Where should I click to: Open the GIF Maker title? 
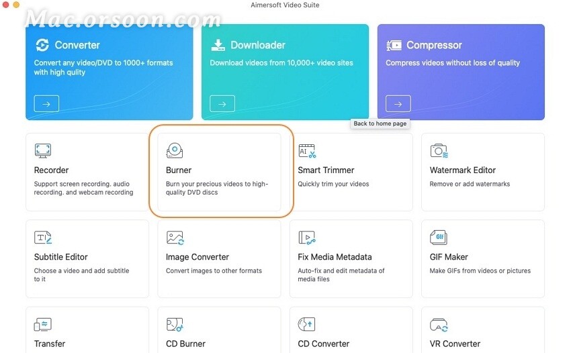coord(449,257)
